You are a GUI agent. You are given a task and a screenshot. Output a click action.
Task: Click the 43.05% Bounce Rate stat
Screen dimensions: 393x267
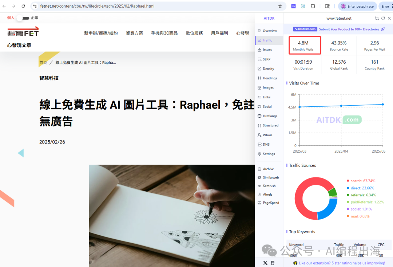tap(339, 46)
